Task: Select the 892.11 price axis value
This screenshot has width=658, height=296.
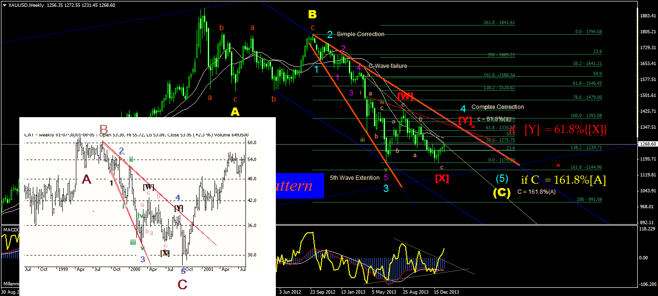Action: click(x=647, y=222)
